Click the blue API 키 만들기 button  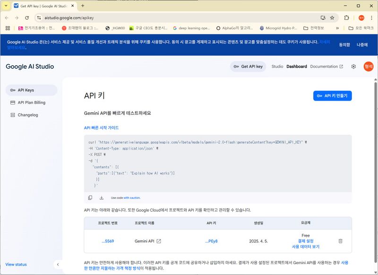(332, 95)
